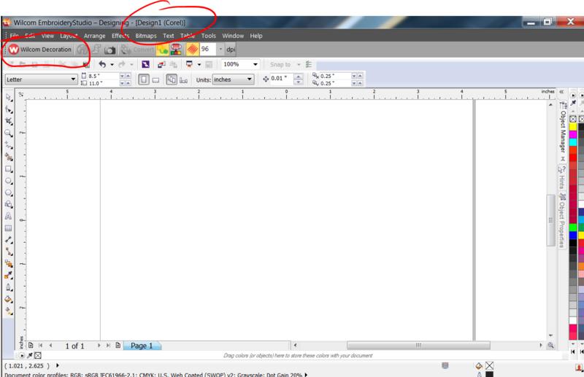The height and width of the screenshot is (377, 584).
Task: Click the page width 8.5 field
Action: (103, 76)
